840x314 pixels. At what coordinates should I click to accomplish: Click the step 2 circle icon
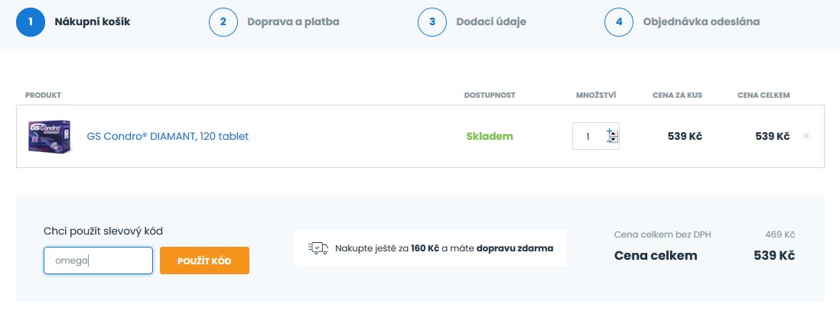coord(223,21)
